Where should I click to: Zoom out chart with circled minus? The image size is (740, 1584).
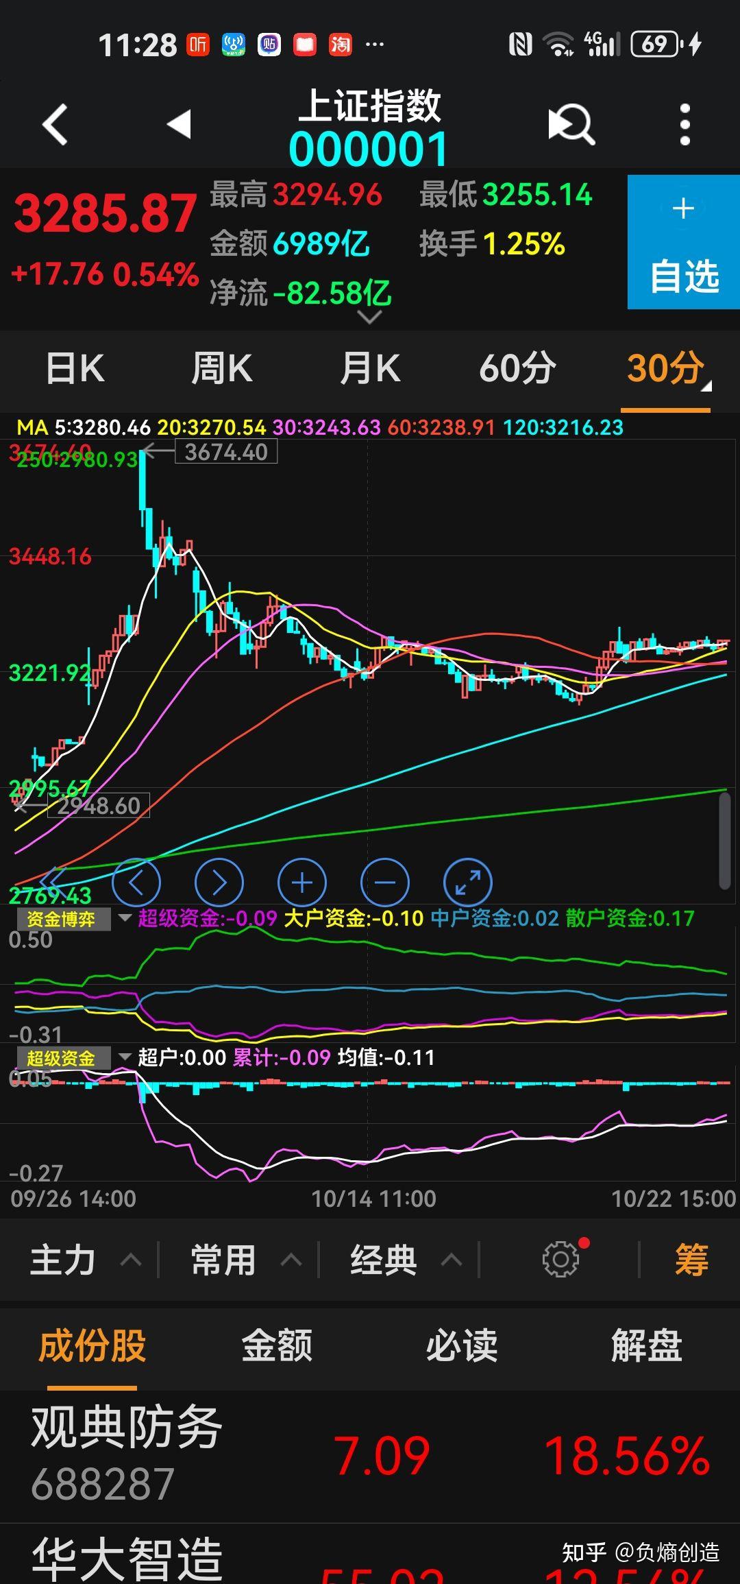tap(385, 883)
